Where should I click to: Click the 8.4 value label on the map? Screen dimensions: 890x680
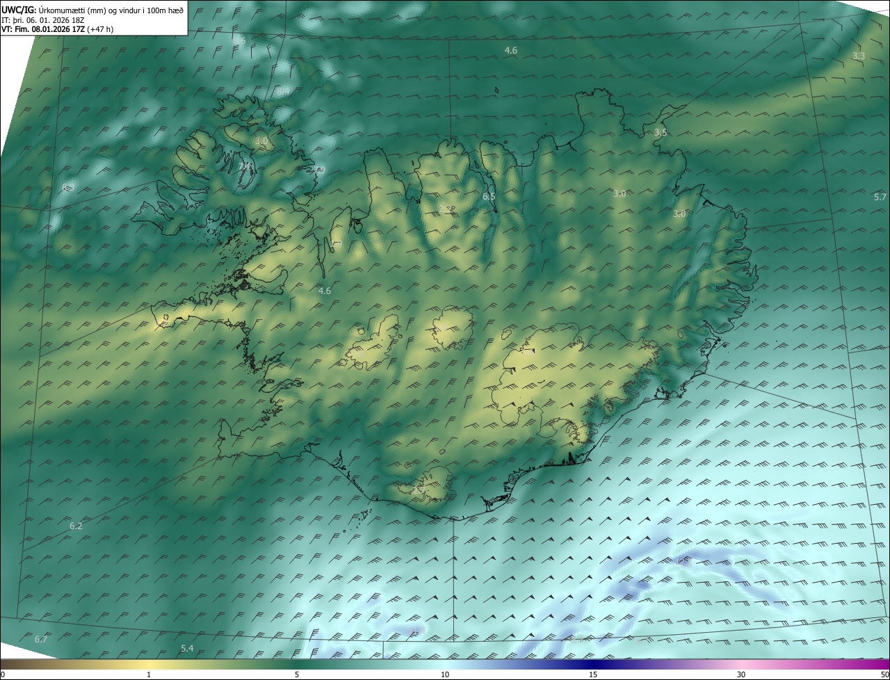tap(283, 91)
